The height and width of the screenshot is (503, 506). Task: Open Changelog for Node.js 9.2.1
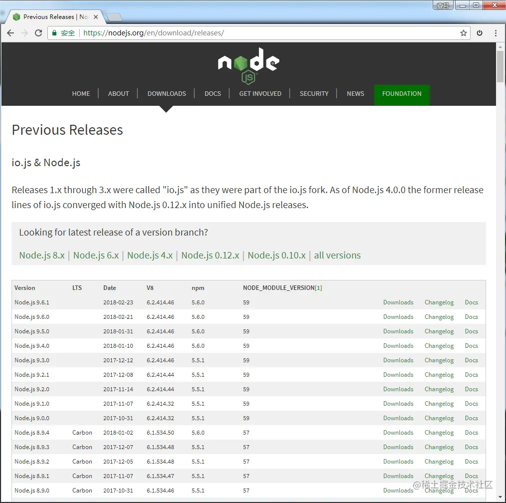tap(439, 375)
